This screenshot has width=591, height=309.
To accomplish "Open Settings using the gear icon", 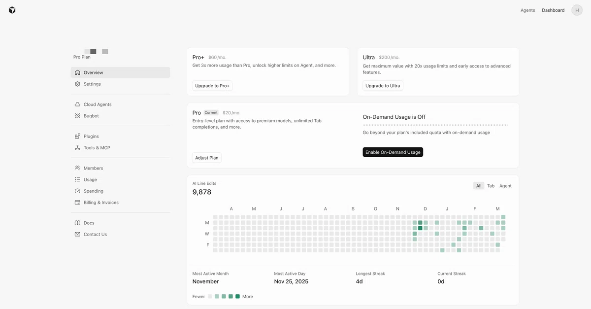I will pyautogui.click(x=77, y=84).
